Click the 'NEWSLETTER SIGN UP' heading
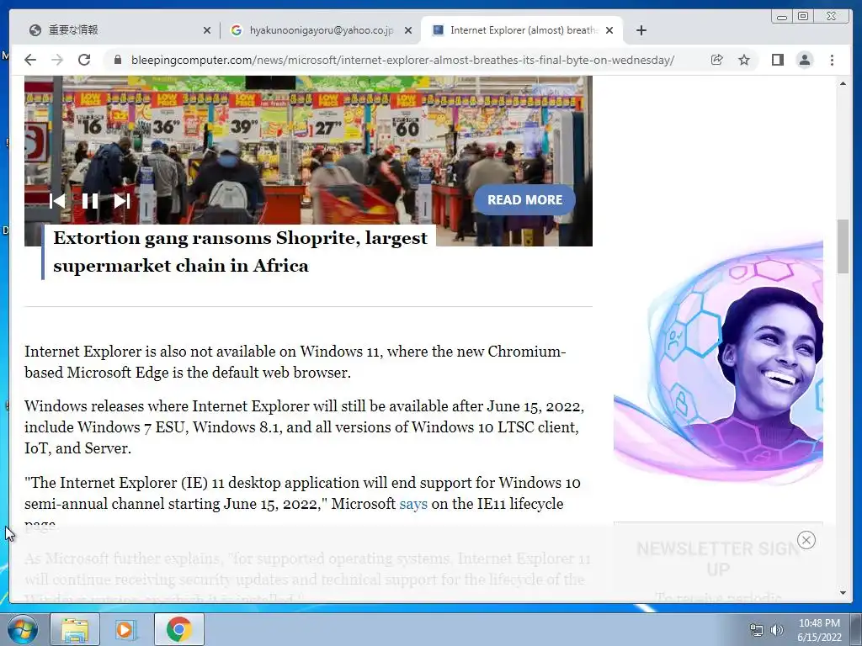Screen dimensions: 862x646 pos(718,559)
